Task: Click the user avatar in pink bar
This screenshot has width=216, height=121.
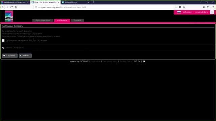Action: click(212, 12)
